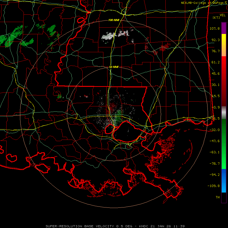Click the -63.1 legend value

coord(215,152)
